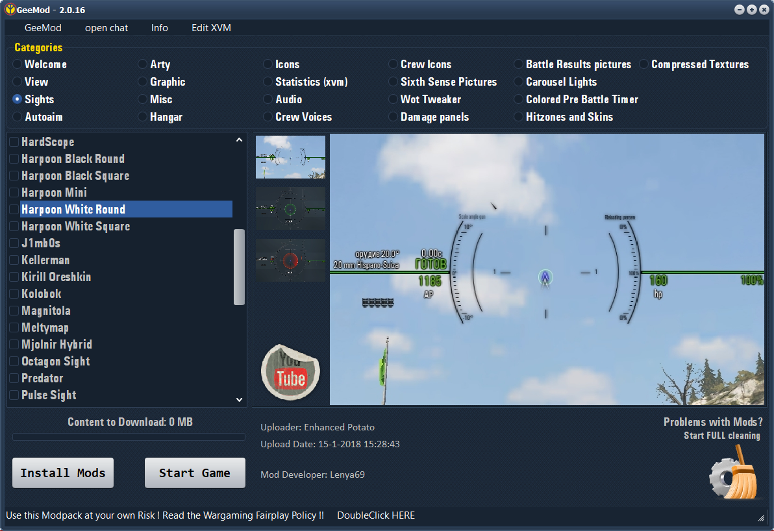
Task: Check the Harpoon Black Round checkbox
Action: point(14,159)
